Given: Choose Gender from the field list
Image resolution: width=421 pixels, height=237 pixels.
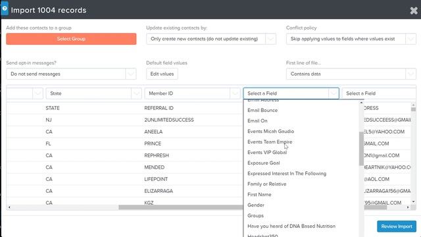Looking at the screenshot, I should pyautogui.click(x=256, y=205).
